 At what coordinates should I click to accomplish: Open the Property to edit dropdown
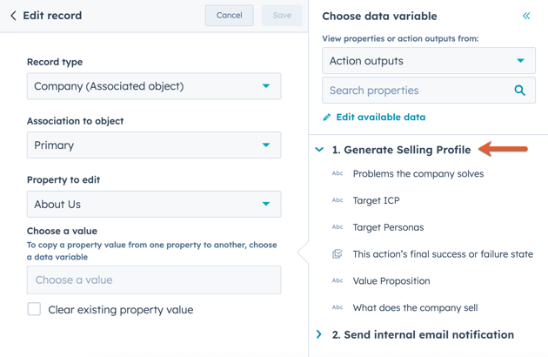pos(154,204)
